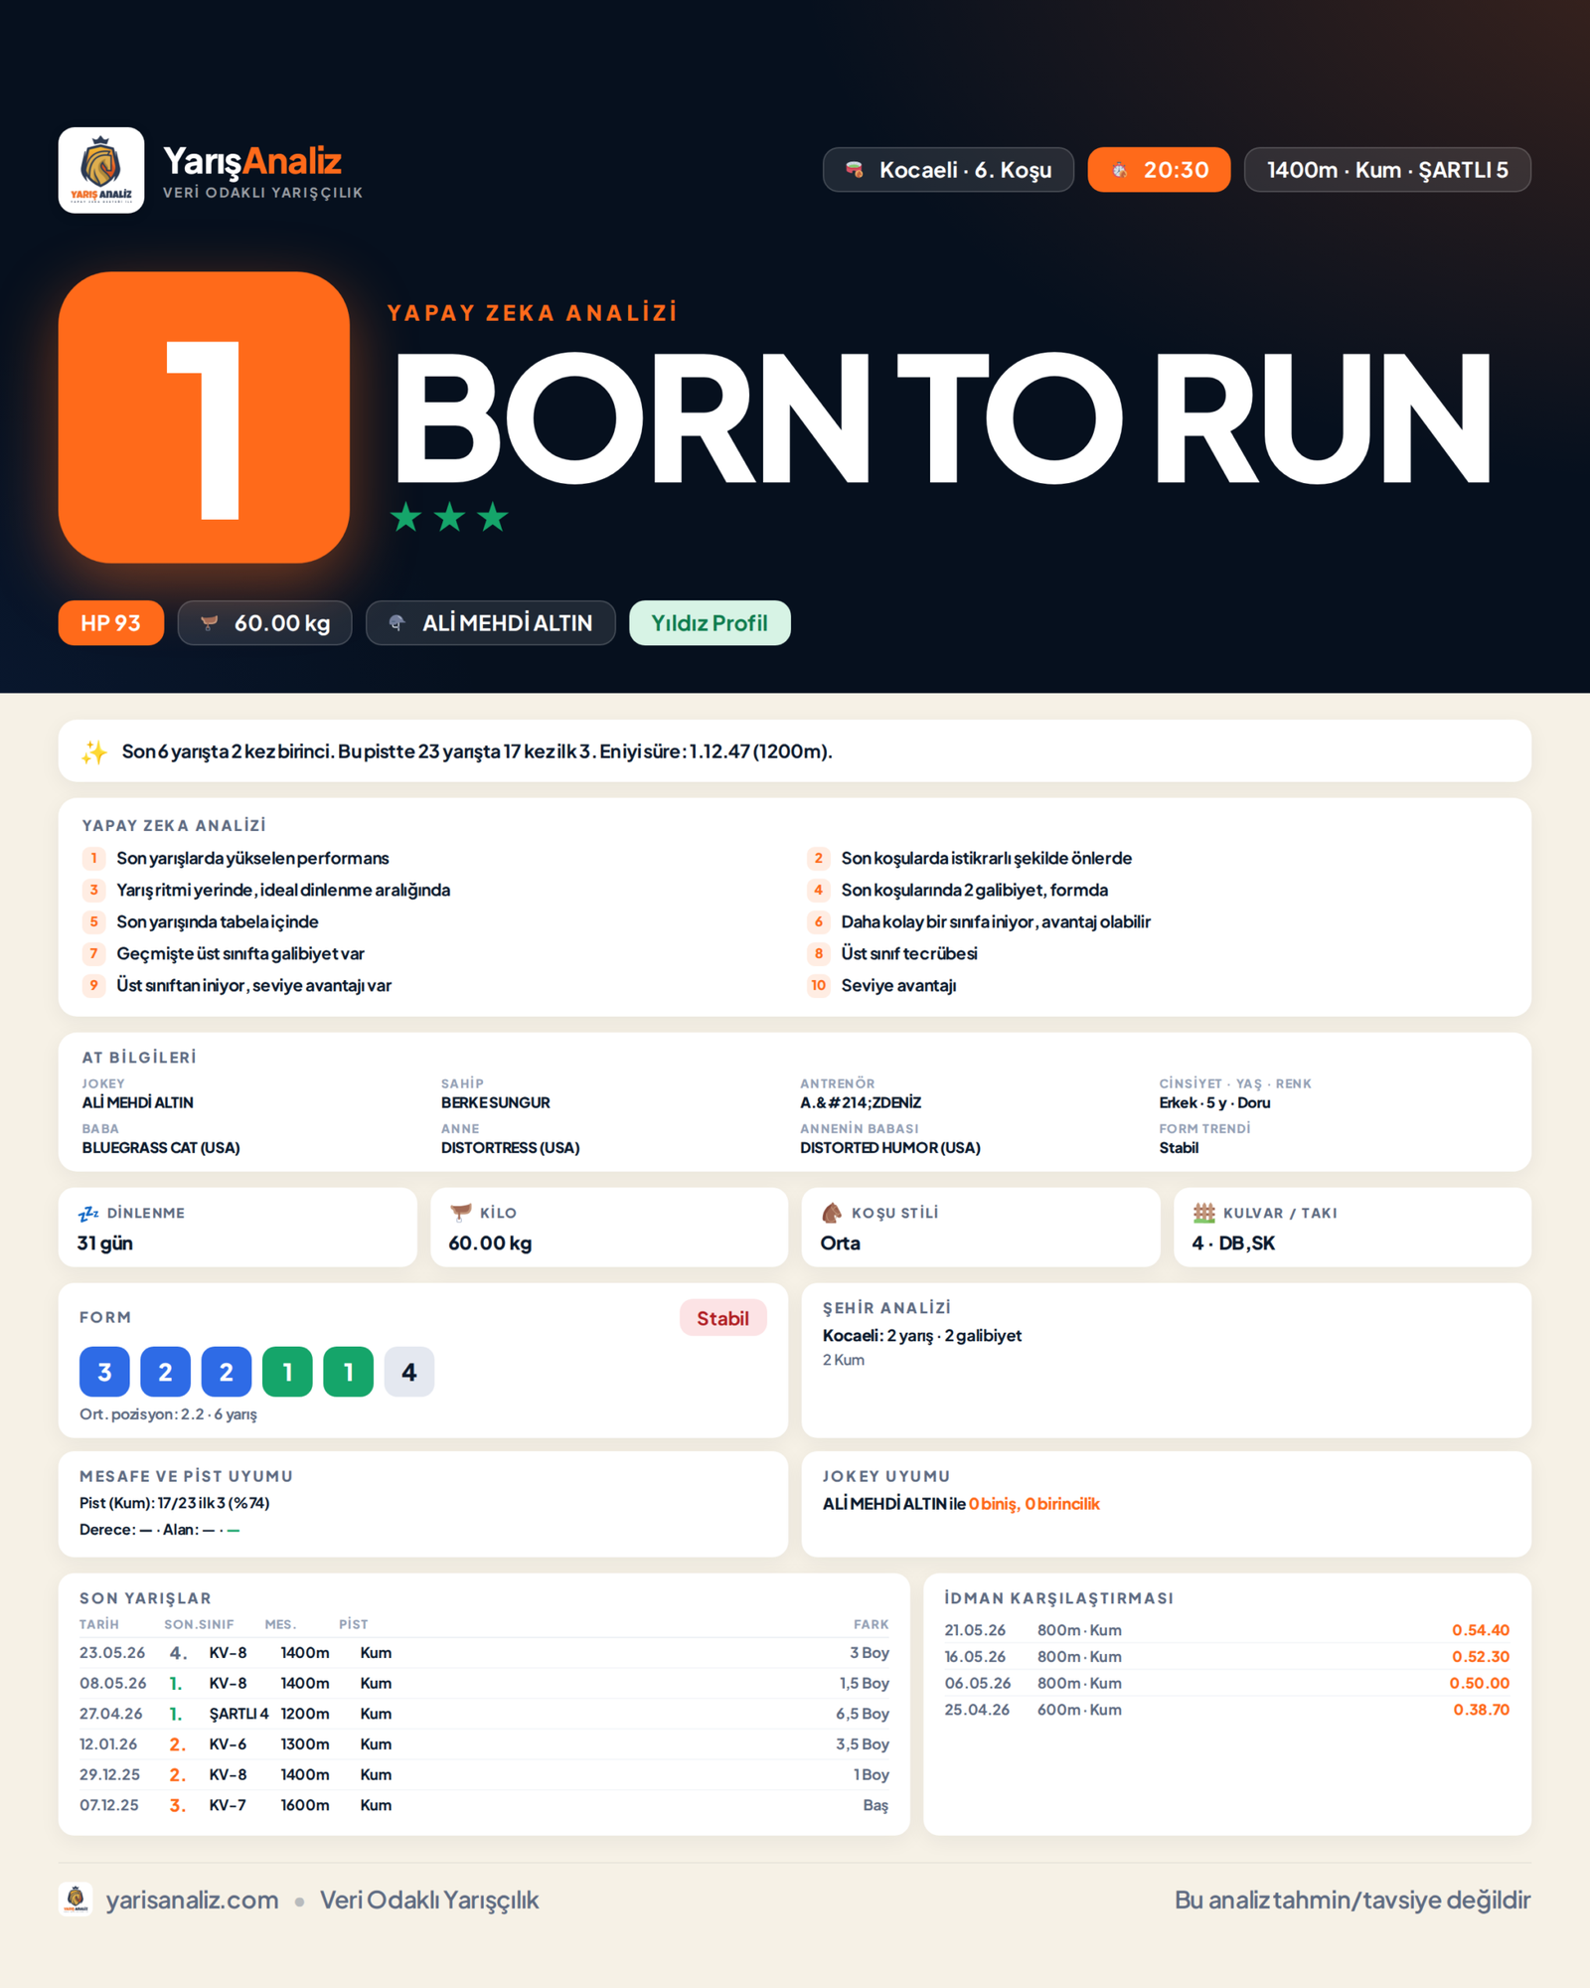Click the 4 · DB,SK lane value
This screenshot has width=1590, height=1988.
coord(1233,1242)
